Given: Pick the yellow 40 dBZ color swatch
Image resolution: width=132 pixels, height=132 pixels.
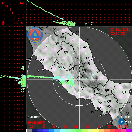Looking at the screenshot, I should (x=96, y=131).
